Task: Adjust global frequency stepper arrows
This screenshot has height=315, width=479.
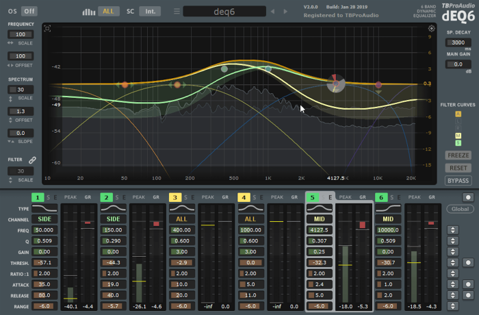Action: [x=453, y=230]
